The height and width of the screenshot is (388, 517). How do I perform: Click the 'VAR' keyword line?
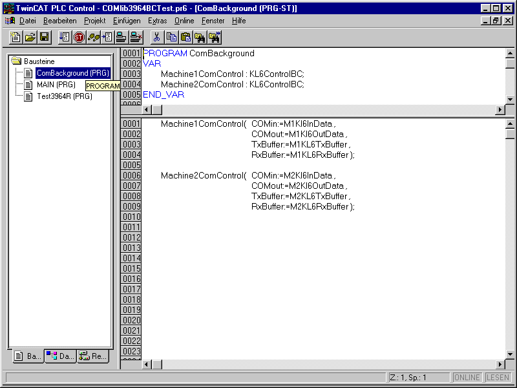click(x=152, y=63)
